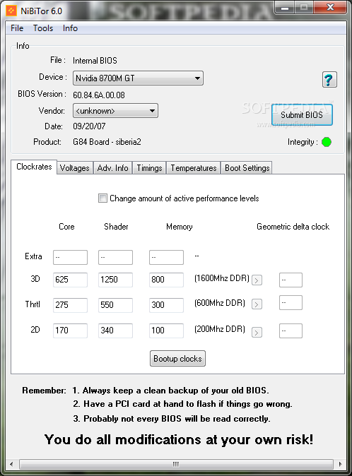Click the horizontal scrollbar thumb
352x476 pixels.
pos(176,464)
